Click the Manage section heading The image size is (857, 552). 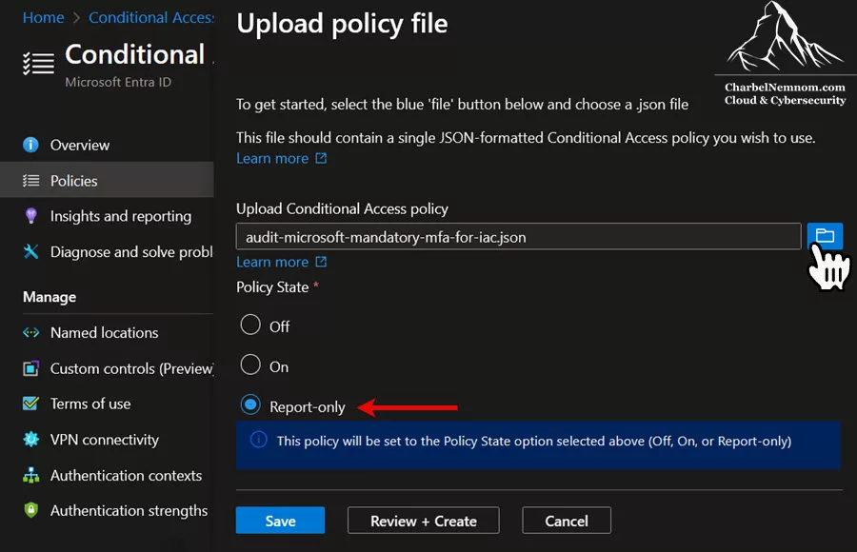coord(50,297)
